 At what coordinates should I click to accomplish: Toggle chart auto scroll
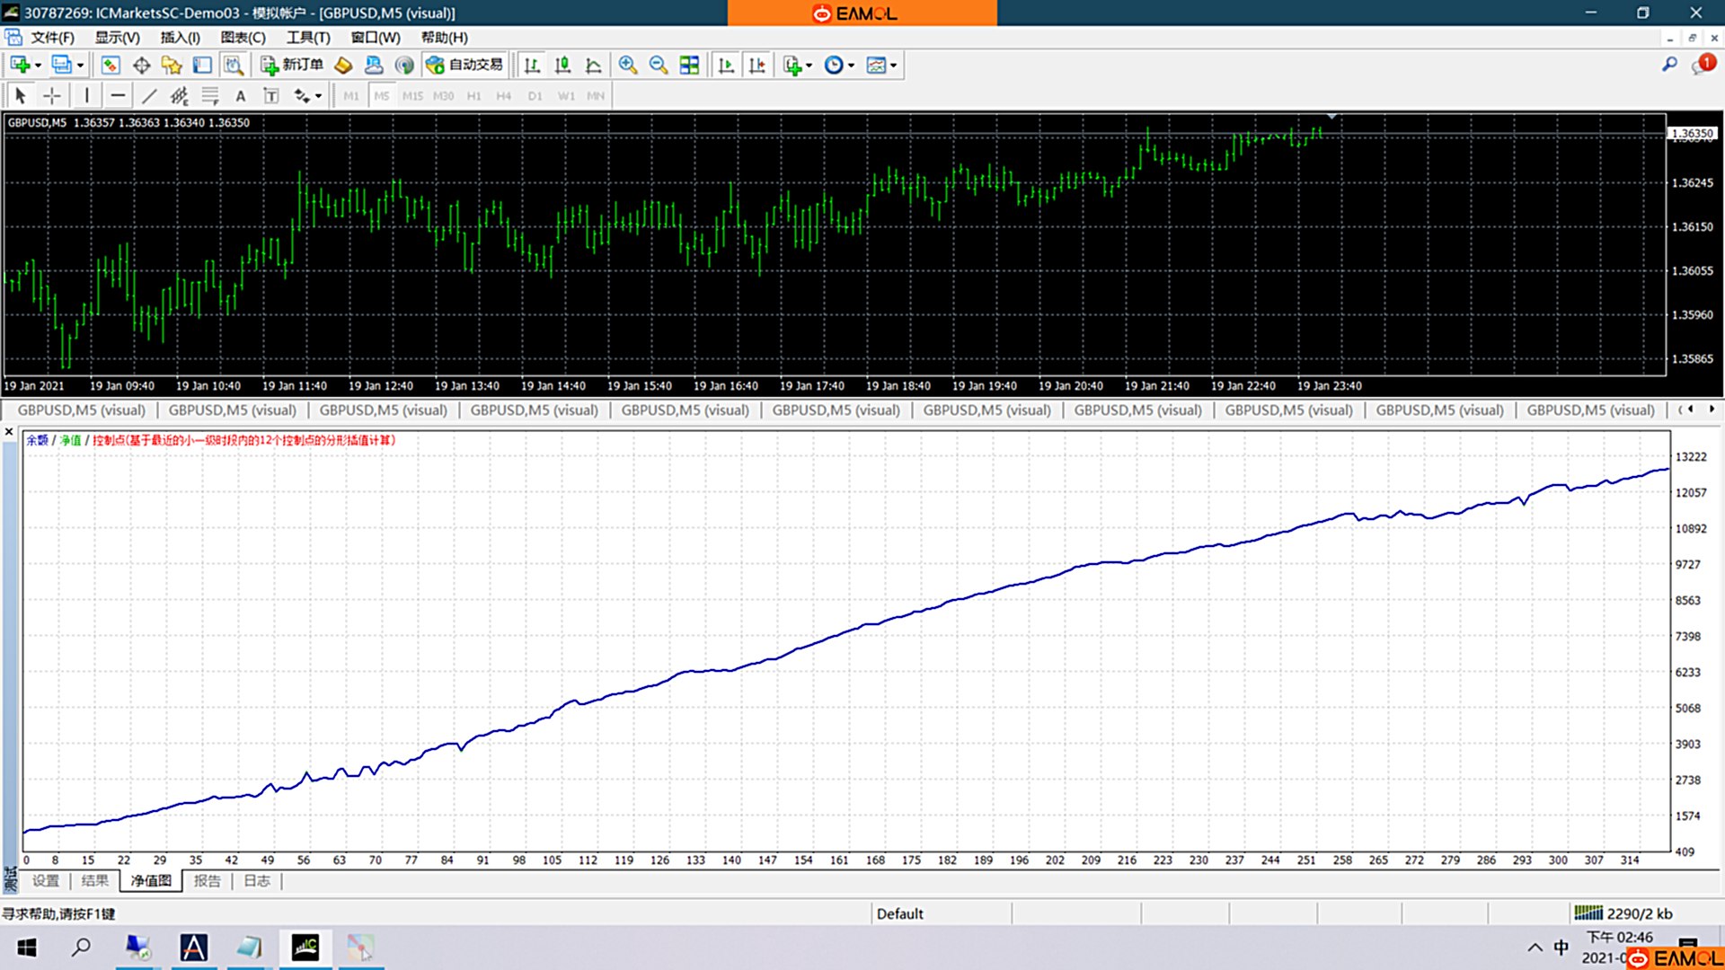[x=726, y=65]
